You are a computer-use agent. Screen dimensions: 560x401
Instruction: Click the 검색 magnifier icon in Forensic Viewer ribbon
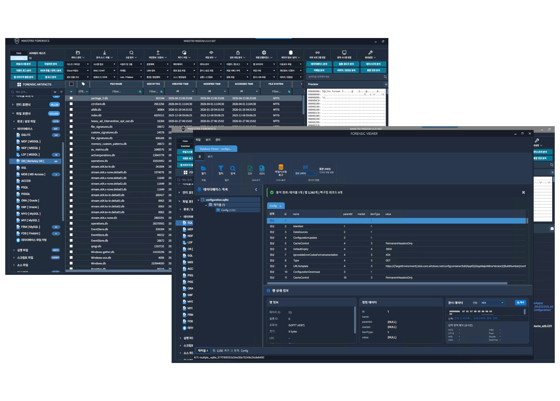coord(233,168)
